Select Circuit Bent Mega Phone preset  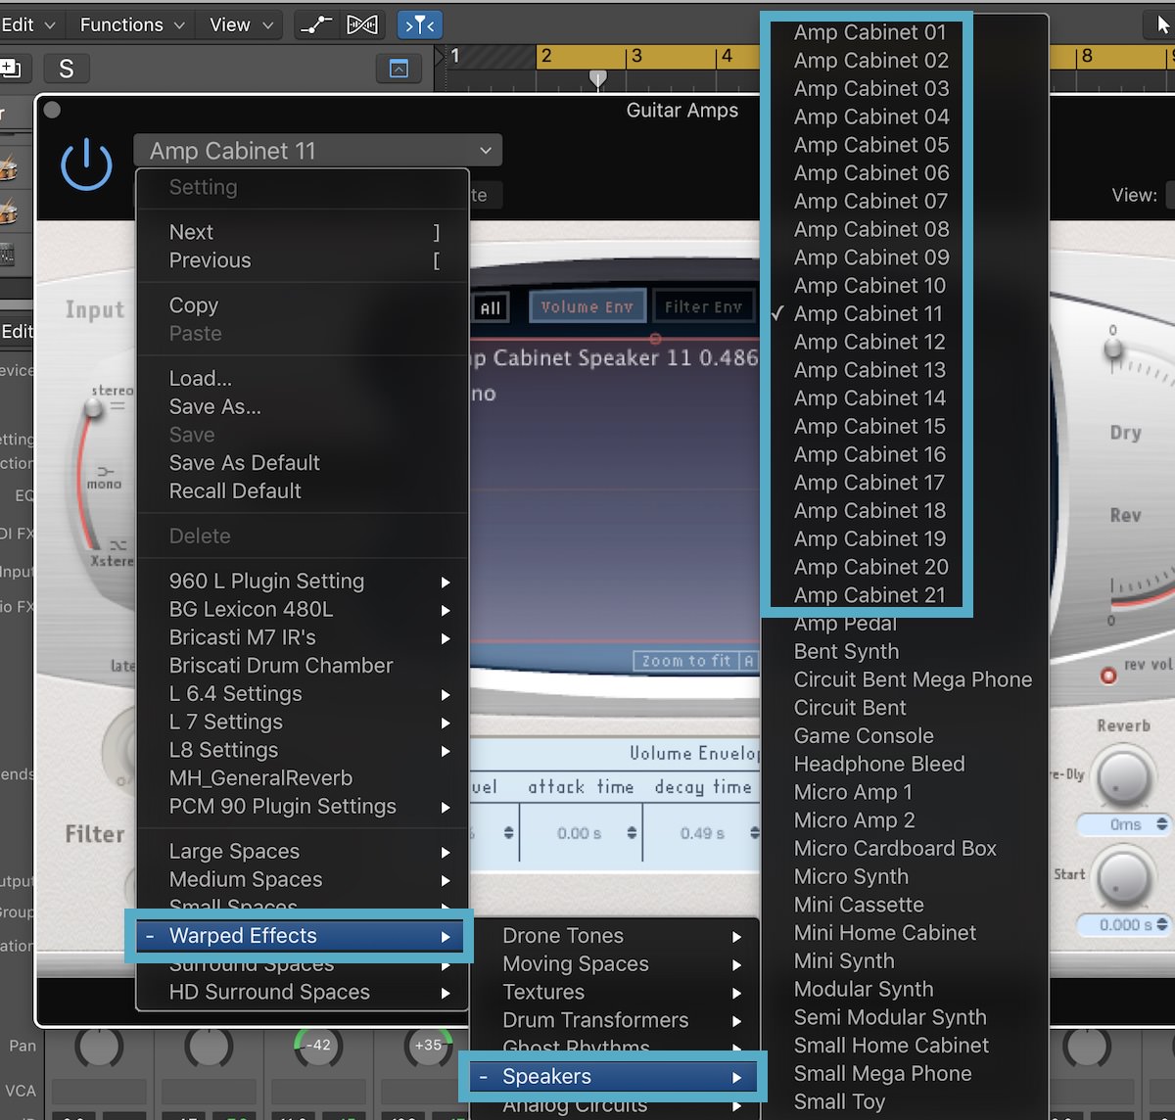906,679
